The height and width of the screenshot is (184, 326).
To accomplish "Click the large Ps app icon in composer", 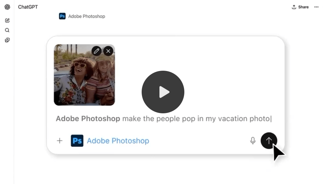I will click(x=77, y=141).
